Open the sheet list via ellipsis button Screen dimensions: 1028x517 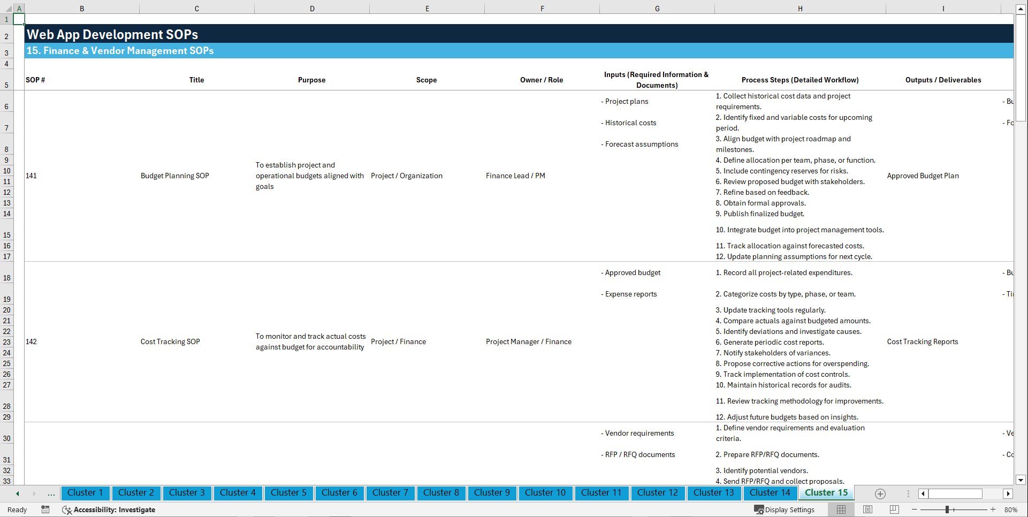pos(51,493)
